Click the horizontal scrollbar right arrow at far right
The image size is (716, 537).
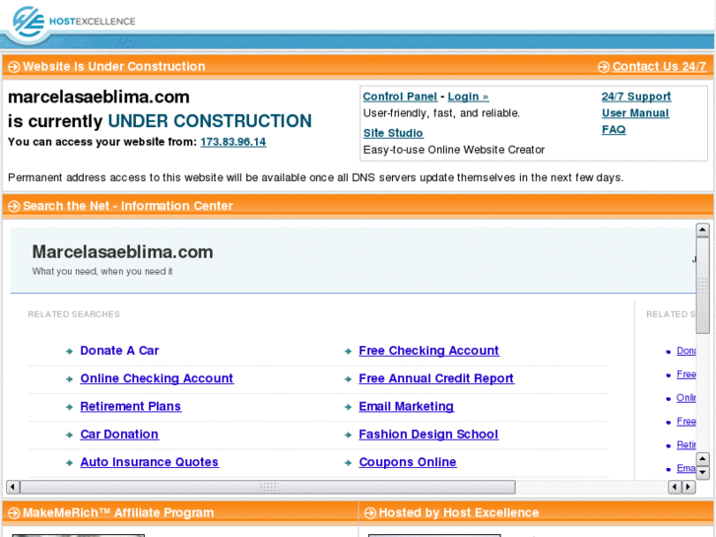(x=688, y=487)
